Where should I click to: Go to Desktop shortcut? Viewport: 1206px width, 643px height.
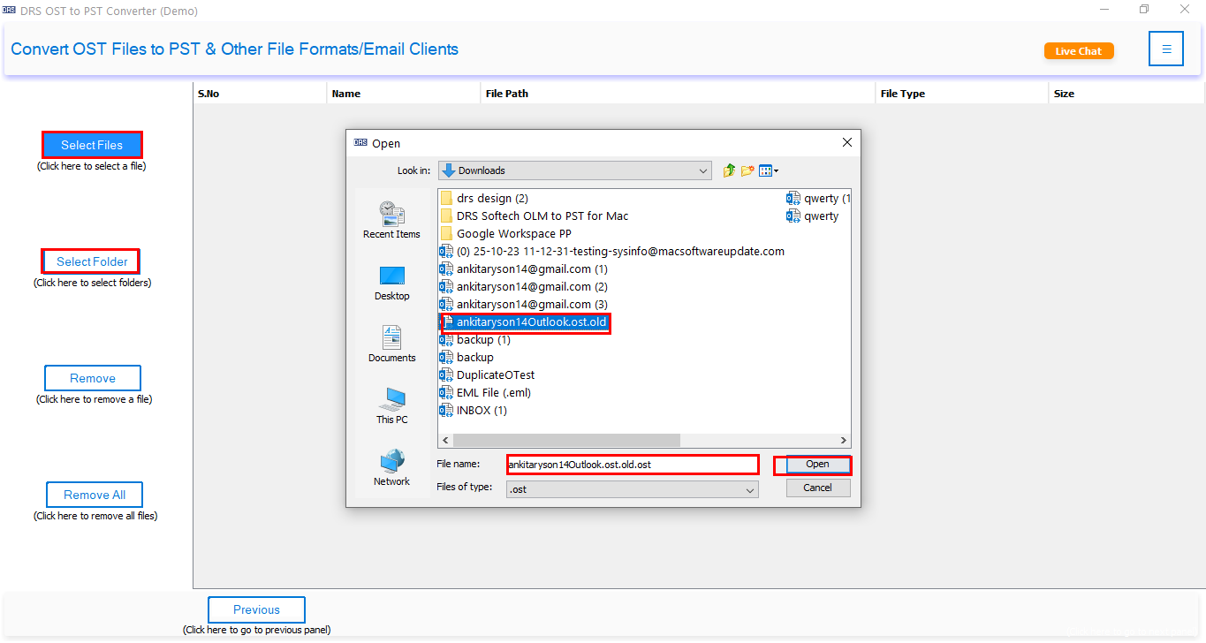click(391, 283)
